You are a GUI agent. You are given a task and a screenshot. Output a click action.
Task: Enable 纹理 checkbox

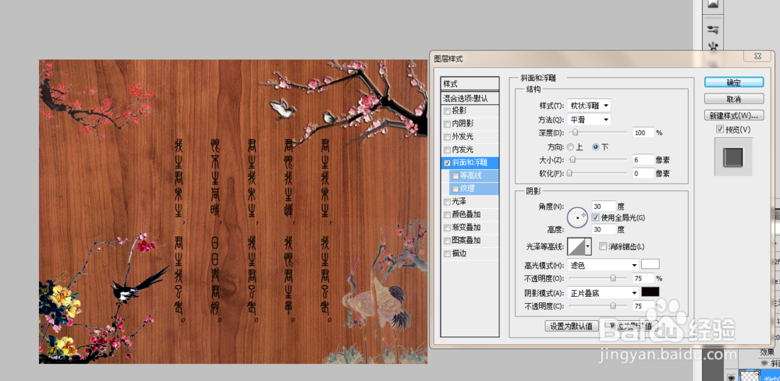[x=456, y=189]
